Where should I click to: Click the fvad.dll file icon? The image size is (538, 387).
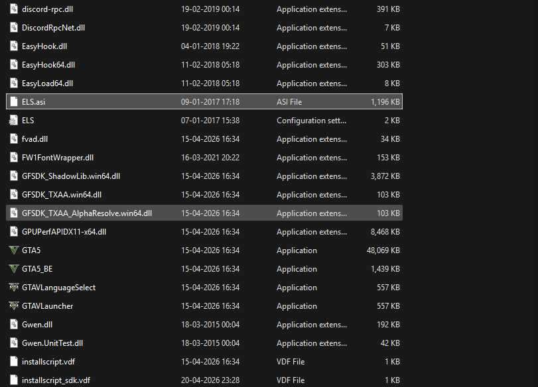[14, 138]
